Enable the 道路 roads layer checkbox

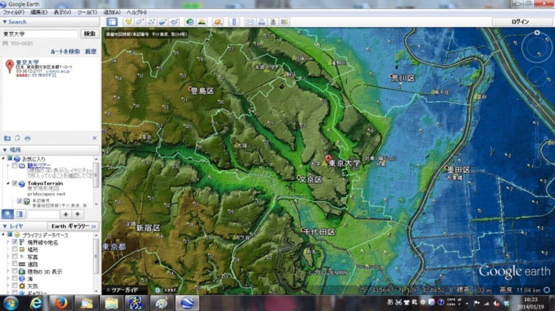[x=15, y=264]
